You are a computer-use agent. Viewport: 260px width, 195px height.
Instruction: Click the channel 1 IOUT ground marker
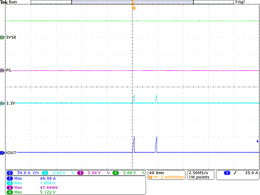2,153
